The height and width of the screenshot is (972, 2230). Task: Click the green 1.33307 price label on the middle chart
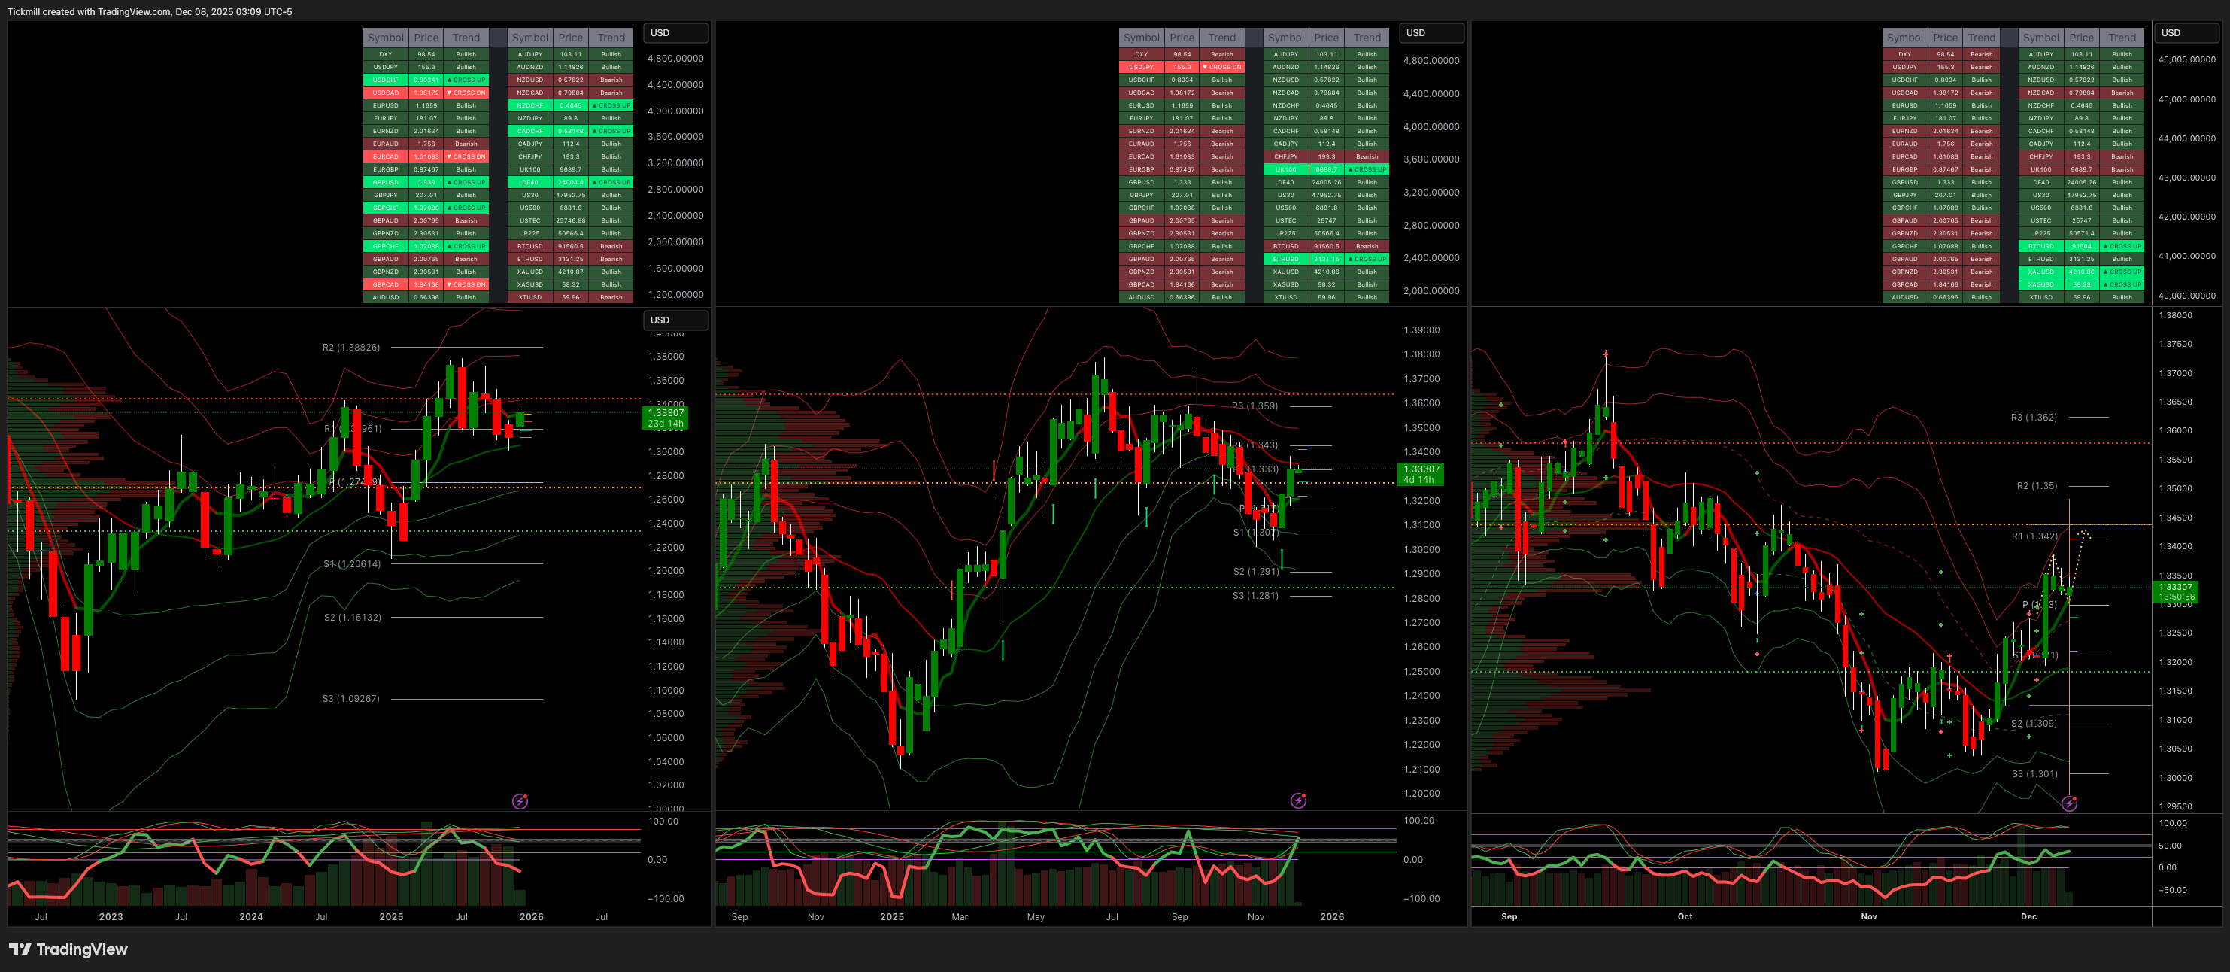pos(1420,474)
